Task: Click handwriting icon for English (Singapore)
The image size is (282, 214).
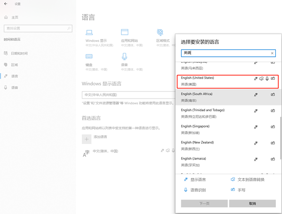Action: tap(273, 127)
